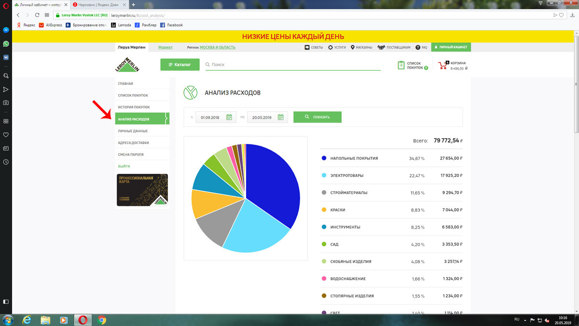The image size is (579, 326).
Task: Open the Facebook bookmark
Action: point(172,25)
